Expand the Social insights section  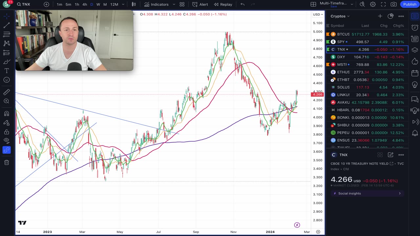[x=367, y=193]
